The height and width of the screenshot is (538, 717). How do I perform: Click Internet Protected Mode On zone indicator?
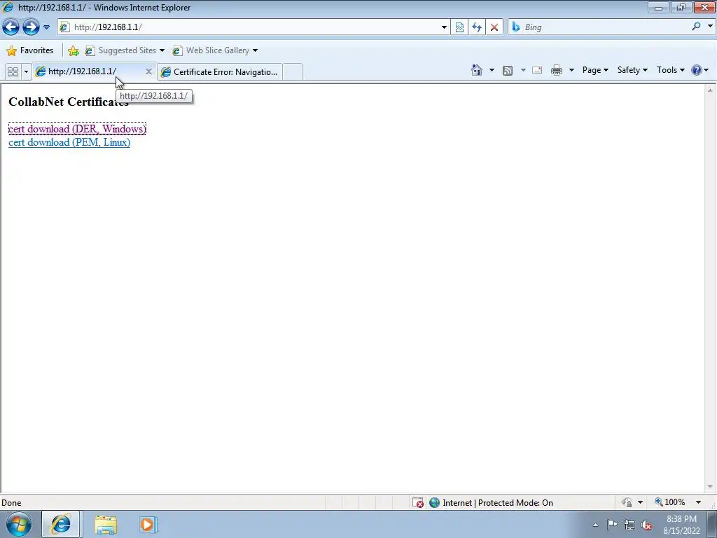tap(491, 503)
